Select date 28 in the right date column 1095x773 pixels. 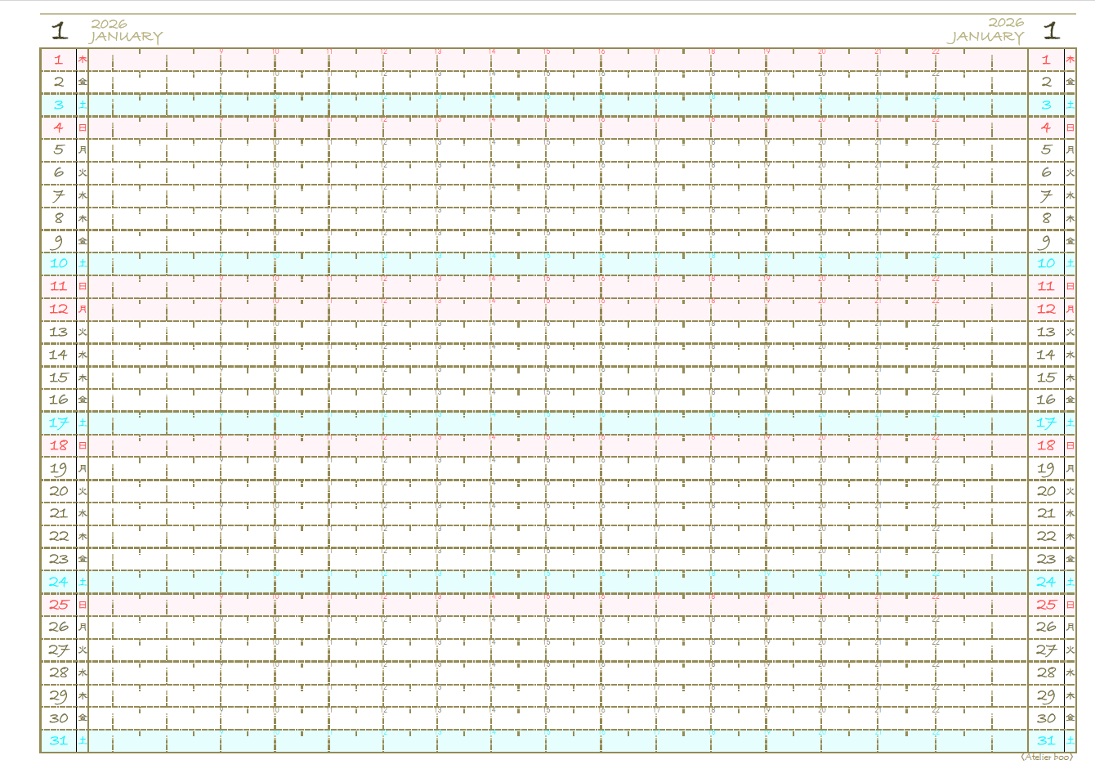pyautogui.click(x=1046, y=672)
